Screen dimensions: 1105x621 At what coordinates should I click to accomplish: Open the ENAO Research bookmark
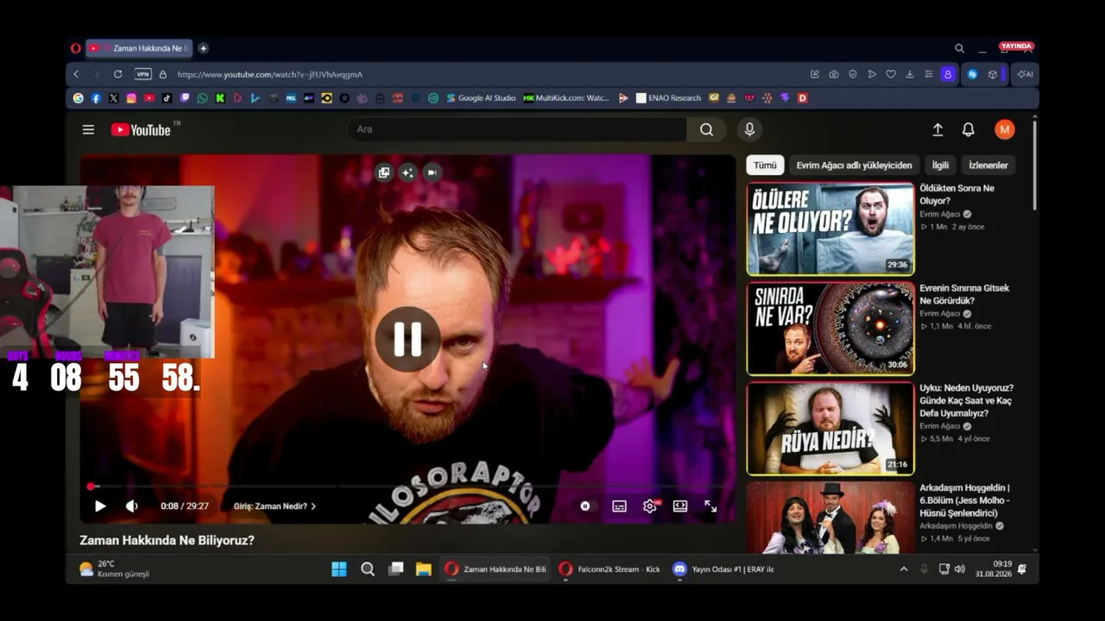669,98
